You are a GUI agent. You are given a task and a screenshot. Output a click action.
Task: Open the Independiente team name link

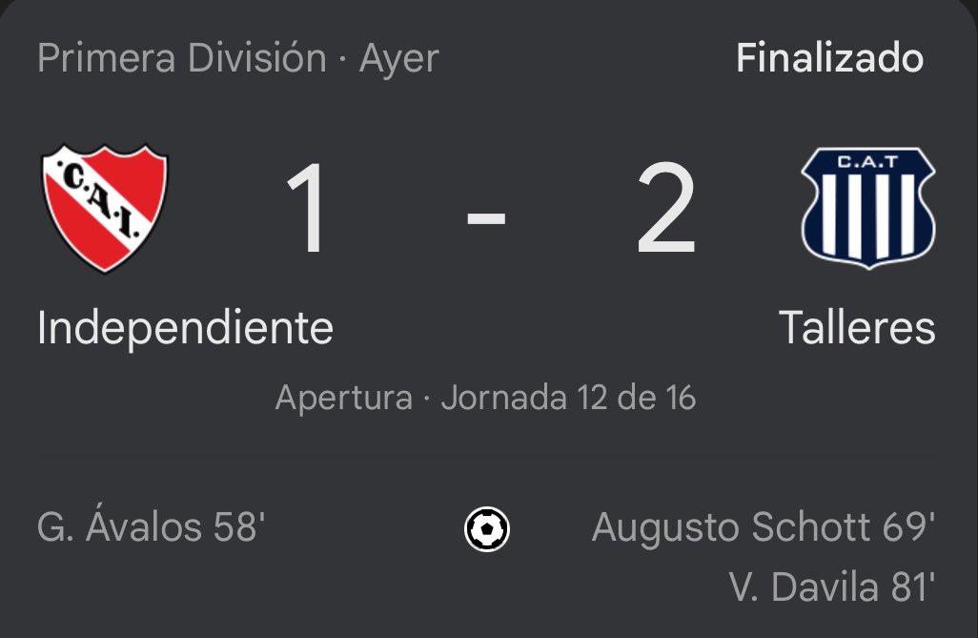(185, 328)
